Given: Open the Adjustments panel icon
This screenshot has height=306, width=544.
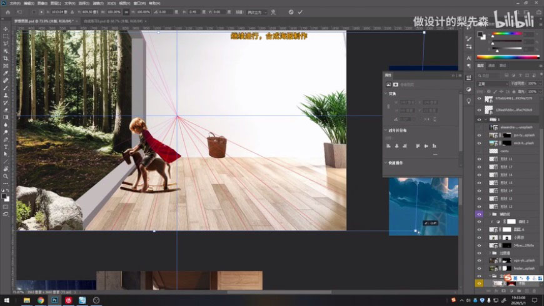Looking at the screenshot, I should tap(469, 89).
